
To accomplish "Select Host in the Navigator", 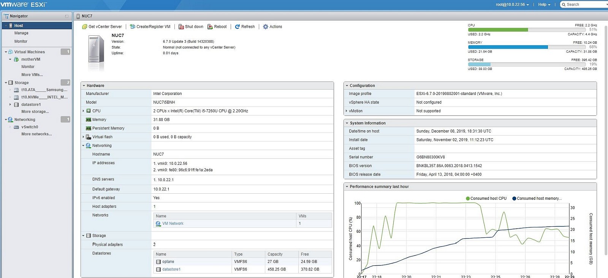I will [x=37, y=25].
